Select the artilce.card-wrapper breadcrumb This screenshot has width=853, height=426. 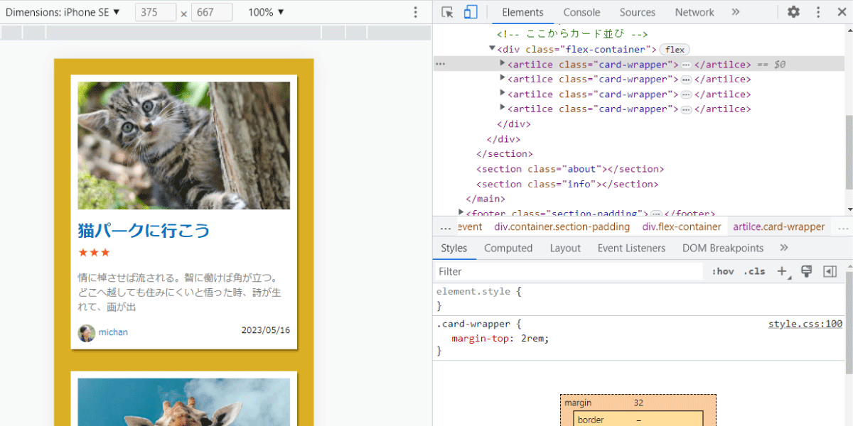779,227
